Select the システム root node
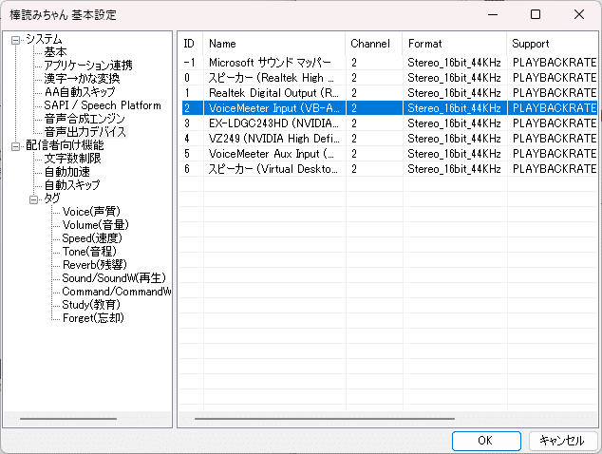 [44, 39]
